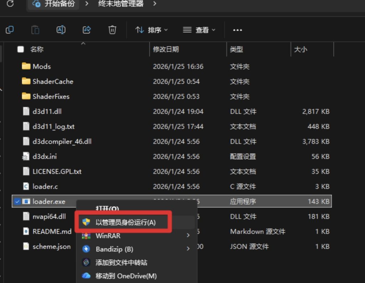Expand the Bandizip (B) submenu
The height and width of the screenshot is (283, 365).
tap(188, 249)
